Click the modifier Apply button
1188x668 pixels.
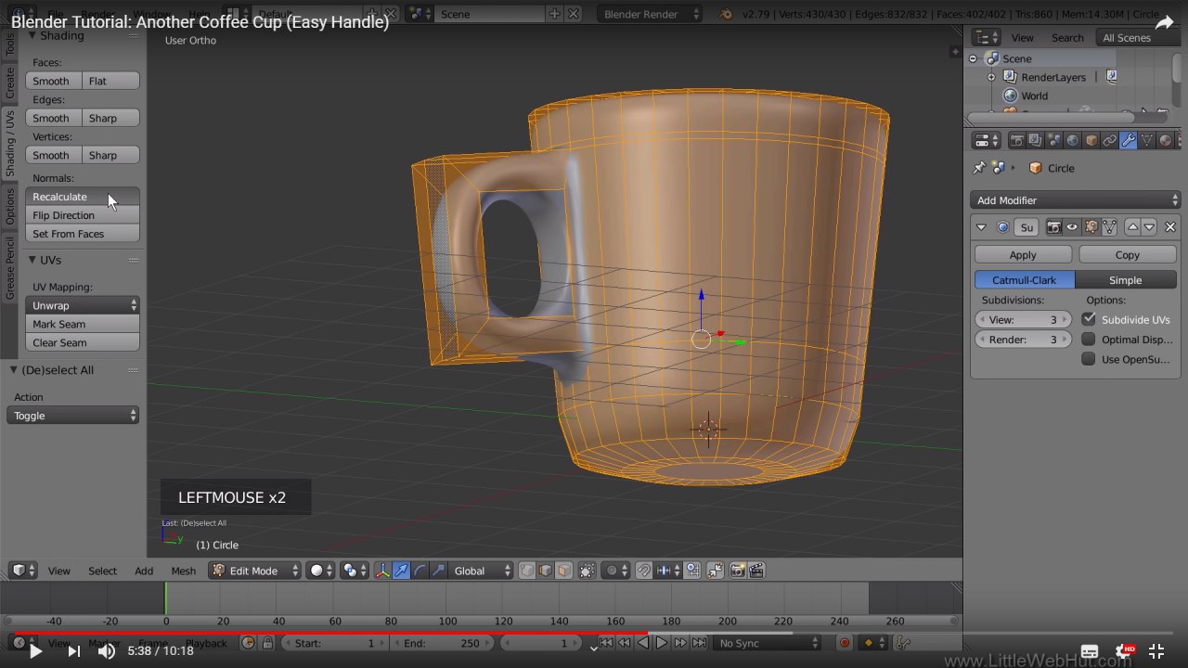click(1023, 255)
